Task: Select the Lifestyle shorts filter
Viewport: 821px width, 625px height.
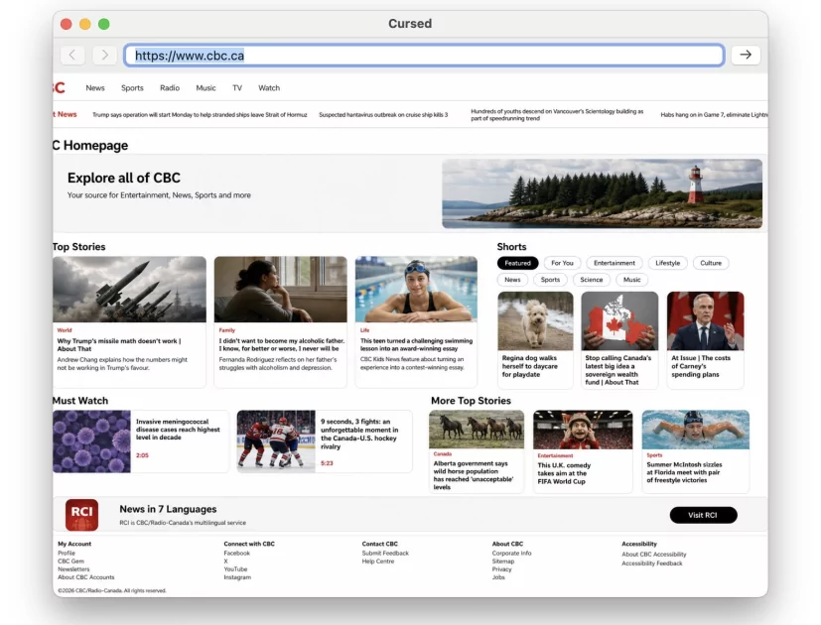Action: pos(667,263)
